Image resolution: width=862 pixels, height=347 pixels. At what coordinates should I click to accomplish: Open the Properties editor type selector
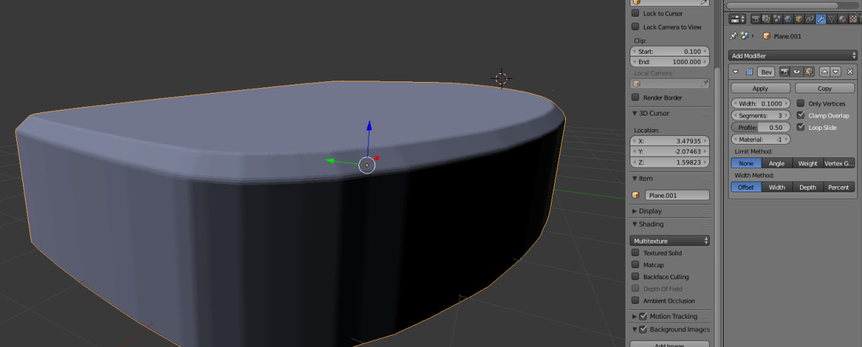(x=737, y=19)
